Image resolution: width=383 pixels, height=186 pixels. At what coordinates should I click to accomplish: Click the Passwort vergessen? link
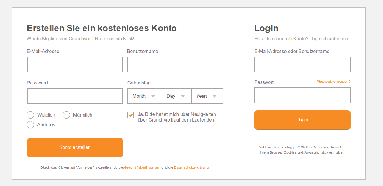pos(333,82)
